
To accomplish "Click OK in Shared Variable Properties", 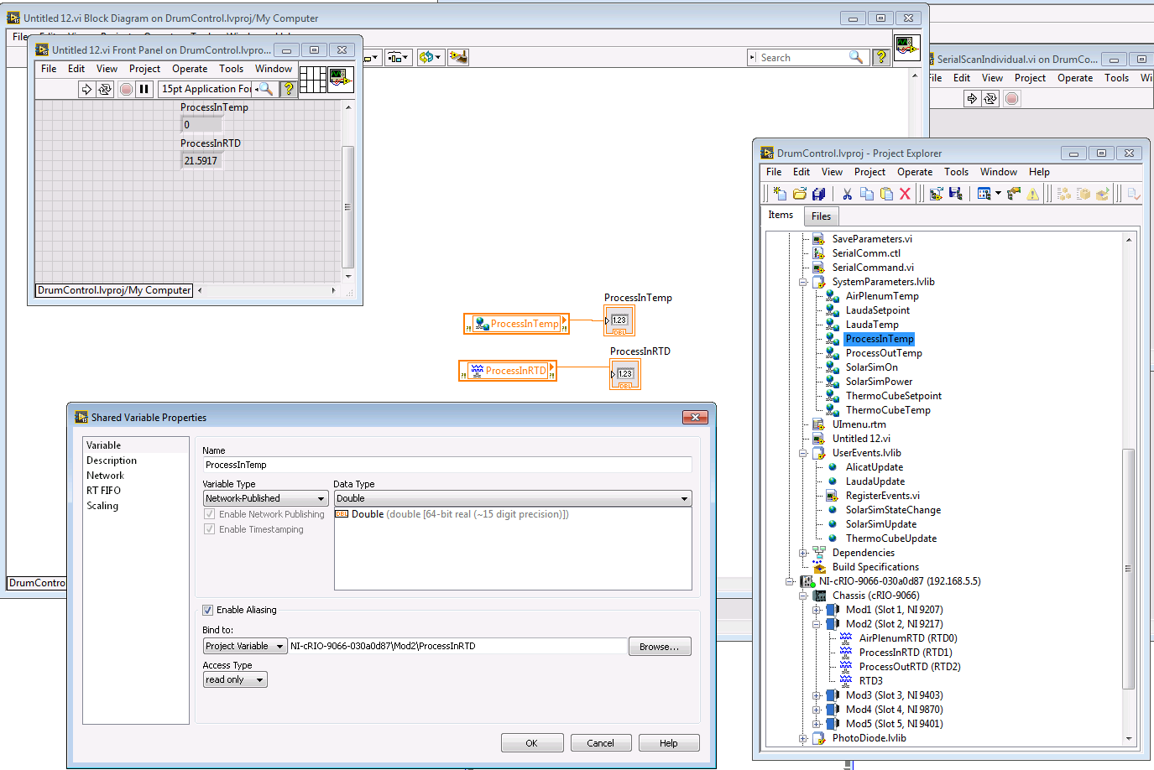I will point(531,743).
